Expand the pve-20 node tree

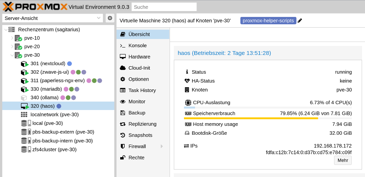(x=12, y=46)
